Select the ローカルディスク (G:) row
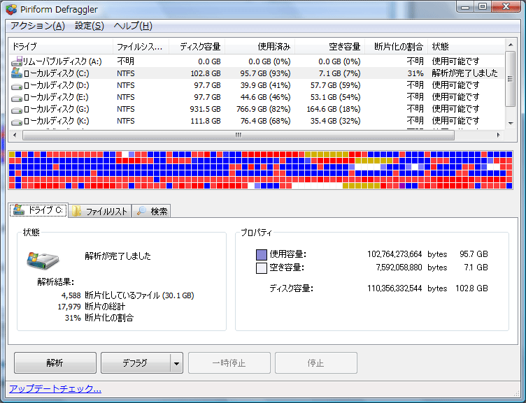Screen dimensions: 526x403 pyautogui.click(x=257, y=109)
